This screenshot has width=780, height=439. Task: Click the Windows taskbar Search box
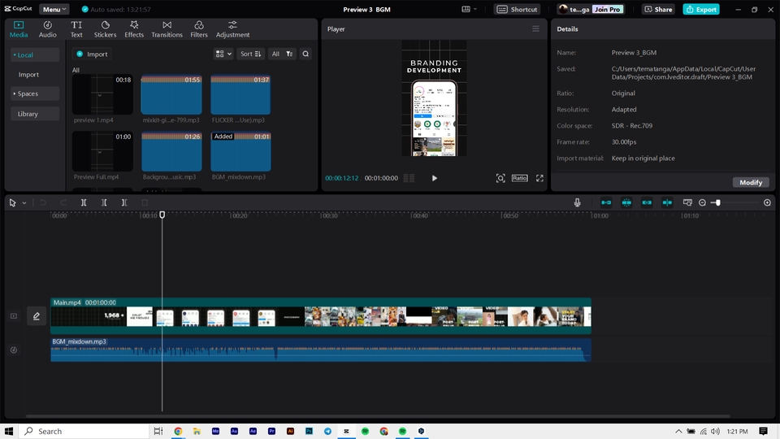click(x=84, y=431)
